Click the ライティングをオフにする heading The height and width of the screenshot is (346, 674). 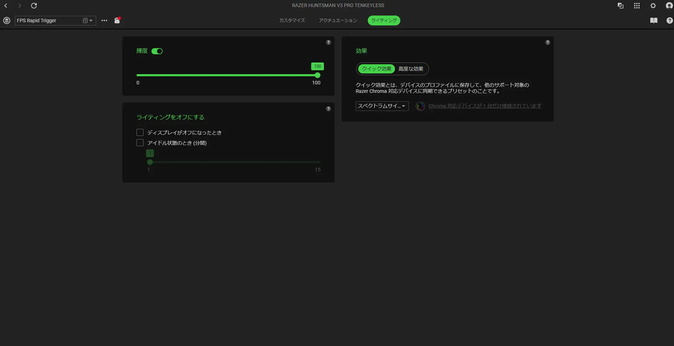click(170, 117)
